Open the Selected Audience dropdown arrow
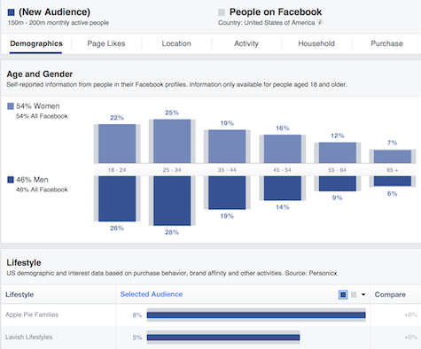 coord(363,294)
